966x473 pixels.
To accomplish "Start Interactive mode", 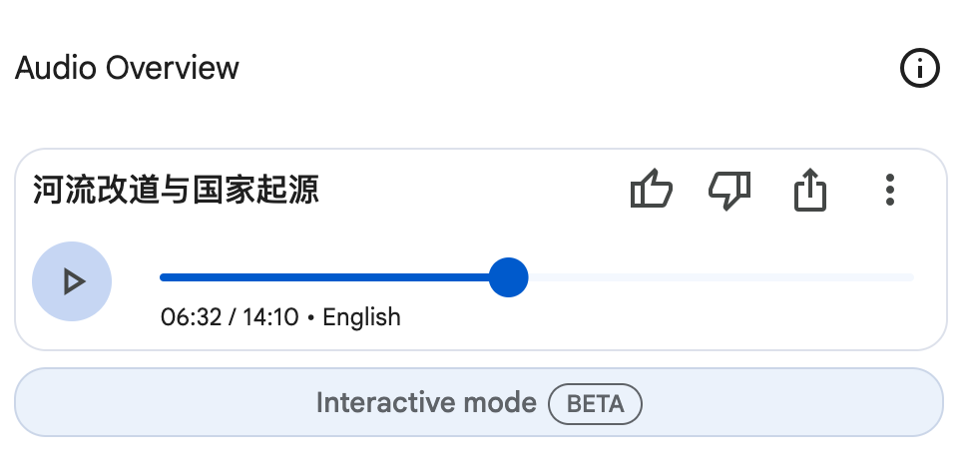I will (x=479, y=403).
